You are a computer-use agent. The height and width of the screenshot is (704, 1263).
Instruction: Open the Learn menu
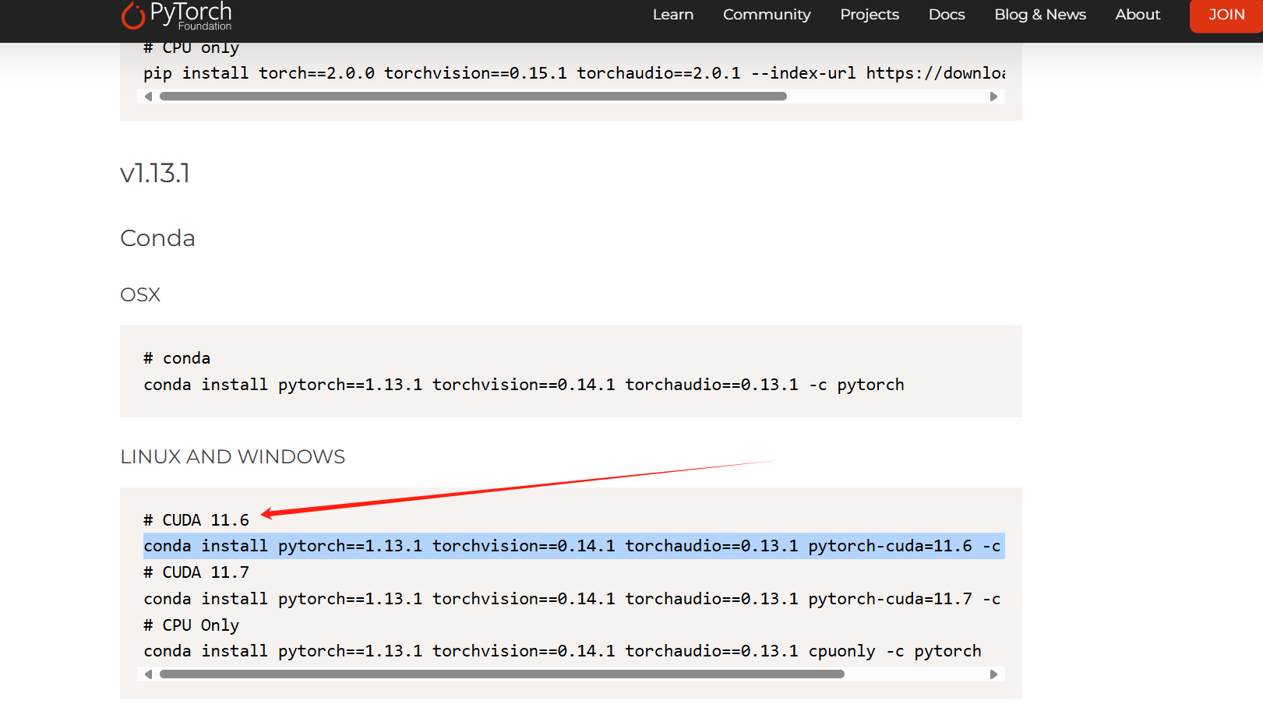point(673,15)
